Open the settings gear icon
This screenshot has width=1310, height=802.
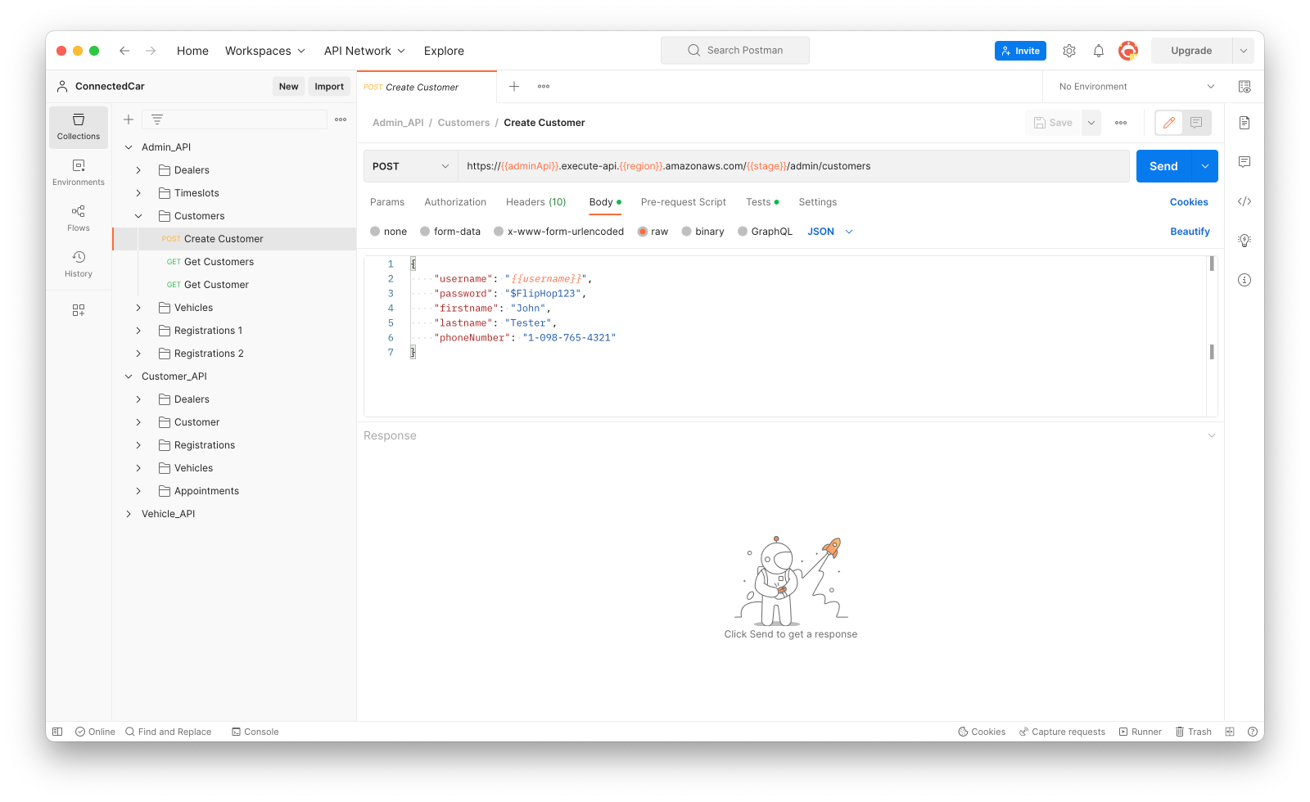tap(1069, 51)
